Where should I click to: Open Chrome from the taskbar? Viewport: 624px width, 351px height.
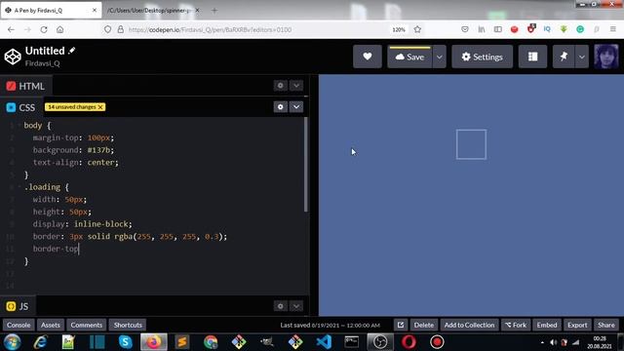tap(211, 342)
